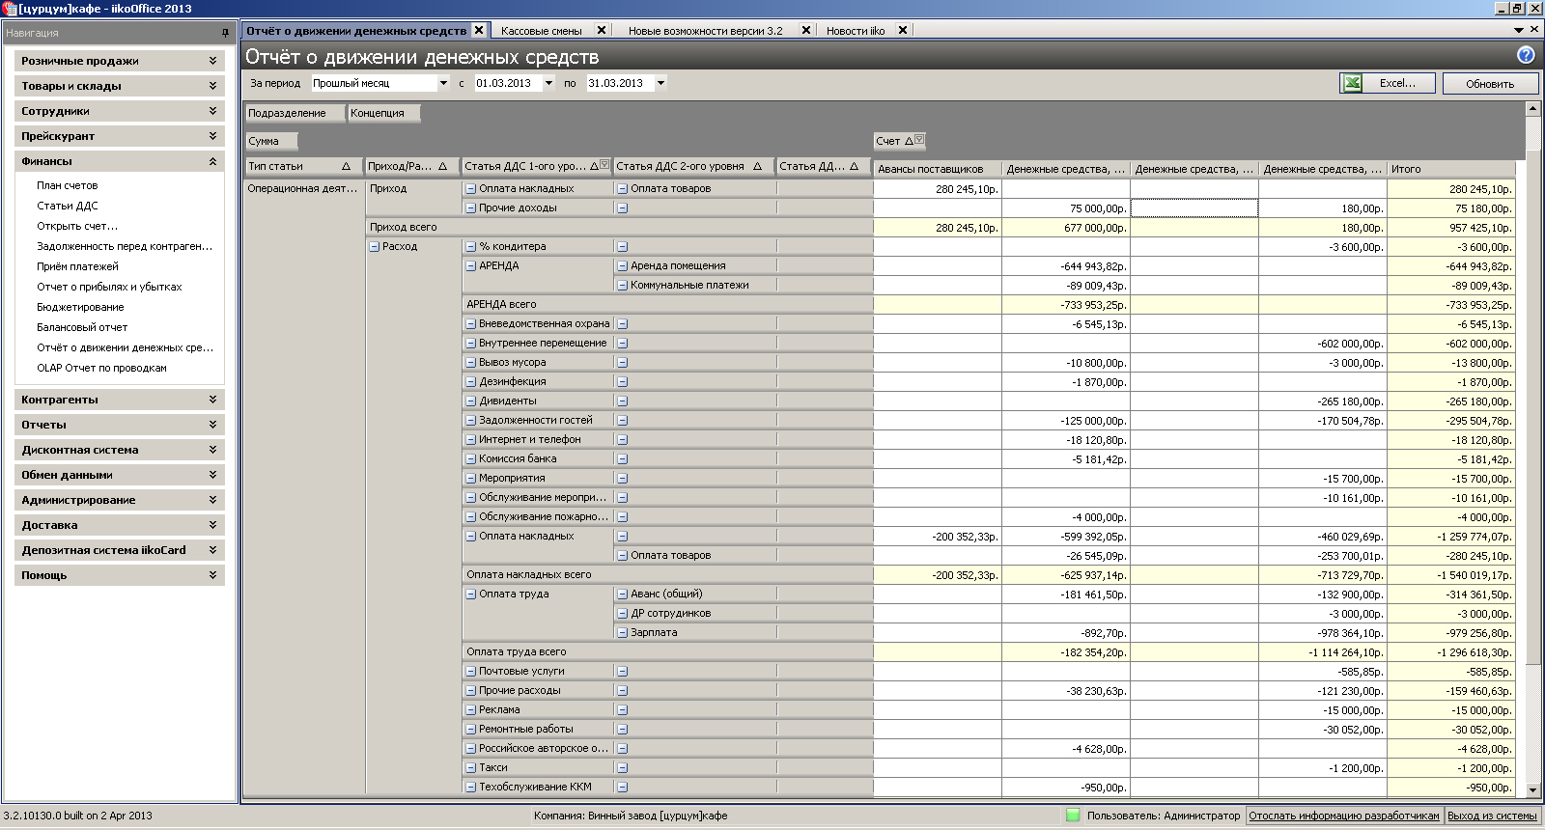This screenshot has height=830, width=1545.
Task: Close the Кассовые смены tab
Action: (x=601, y=30)
